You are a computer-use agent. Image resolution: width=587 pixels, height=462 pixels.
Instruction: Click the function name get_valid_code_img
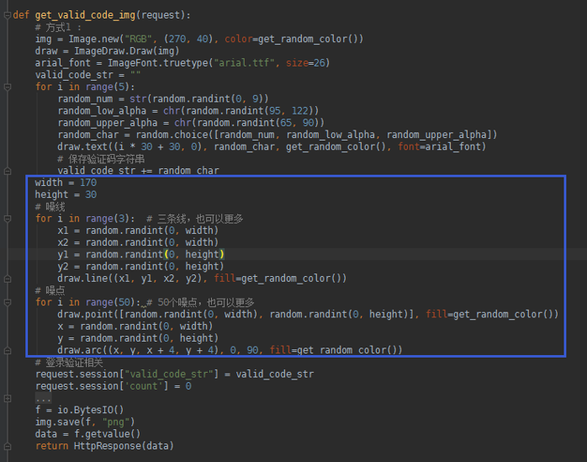[x=85, y=15]
